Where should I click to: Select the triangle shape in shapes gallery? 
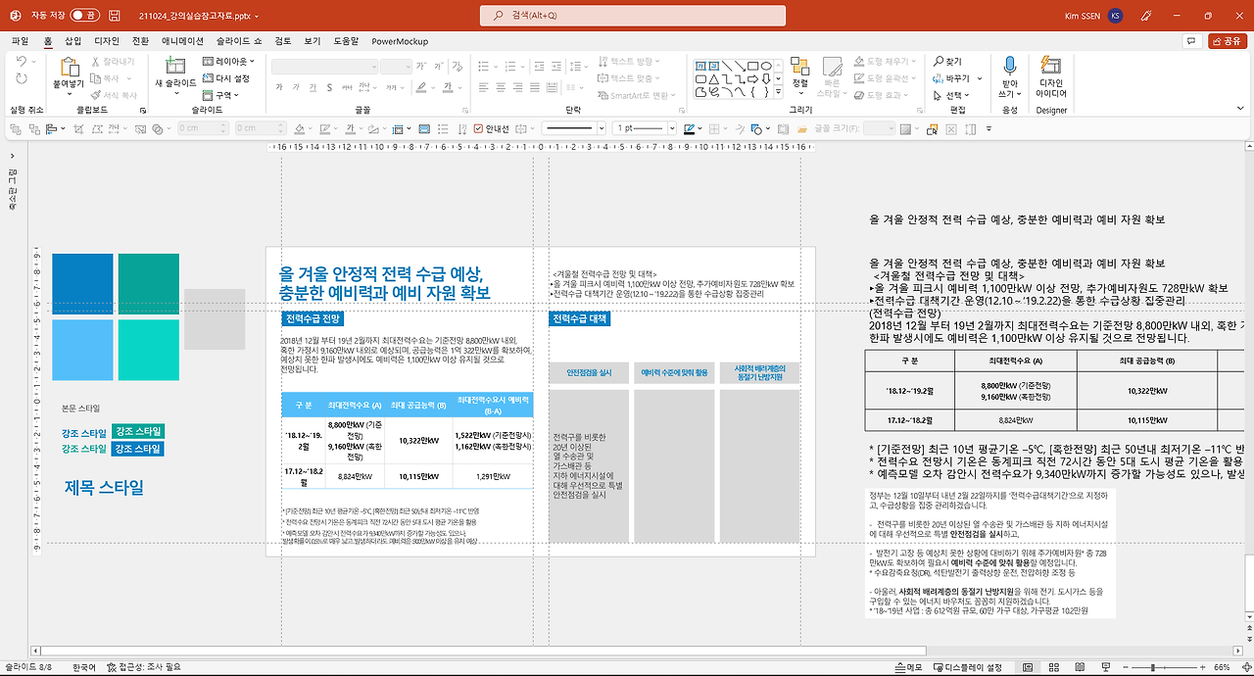click(715, 79)
